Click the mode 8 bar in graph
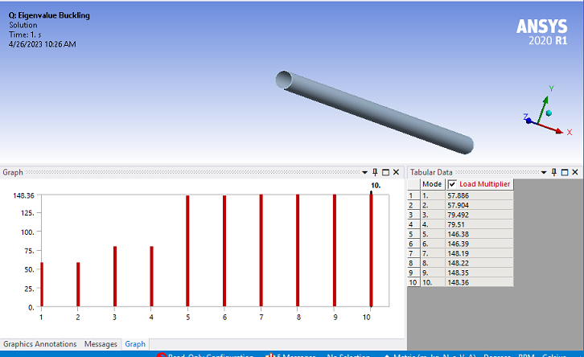Screen dimensions: 584x357 (298, 251)
